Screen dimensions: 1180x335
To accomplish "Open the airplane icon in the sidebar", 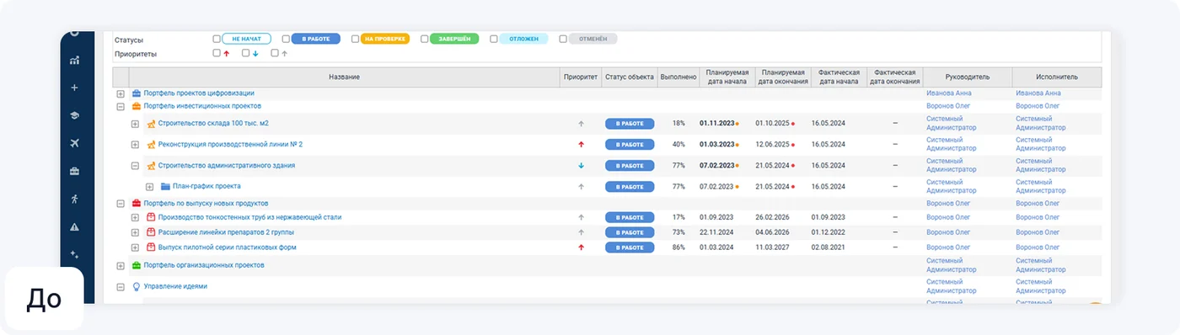I will [75, 143].
